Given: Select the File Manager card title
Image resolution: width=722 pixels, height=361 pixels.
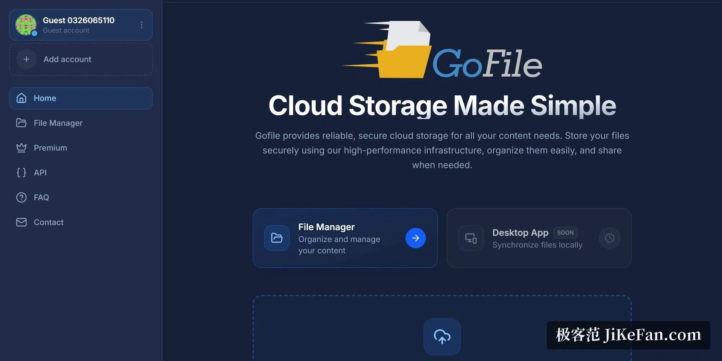Looking at the screenshot, I should (x=326, y=227).
